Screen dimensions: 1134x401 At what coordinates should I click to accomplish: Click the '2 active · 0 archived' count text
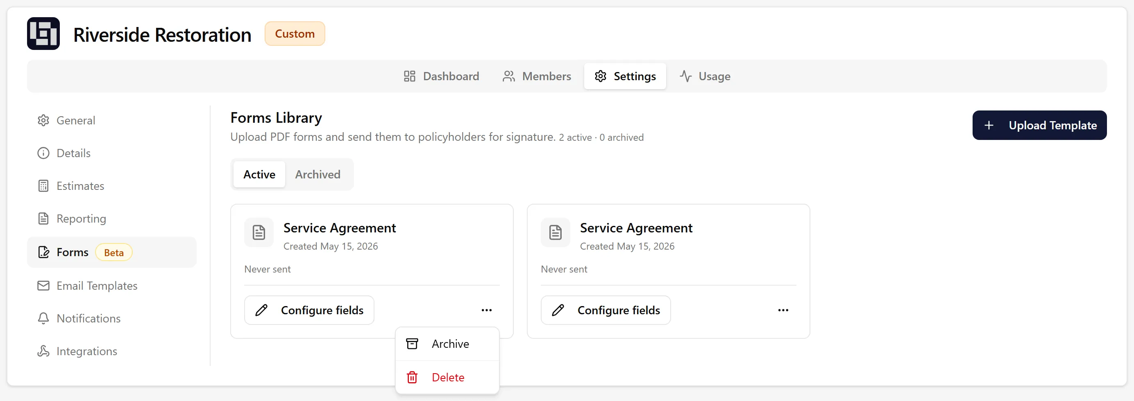(x=601, y=137)
